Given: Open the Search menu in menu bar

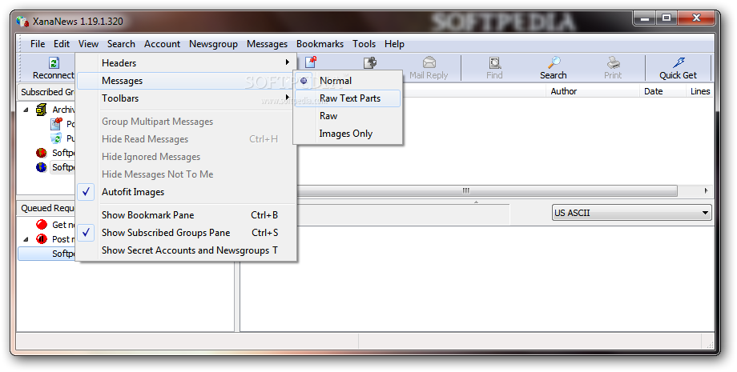Looking at the screenshot, I should [121, 44].
